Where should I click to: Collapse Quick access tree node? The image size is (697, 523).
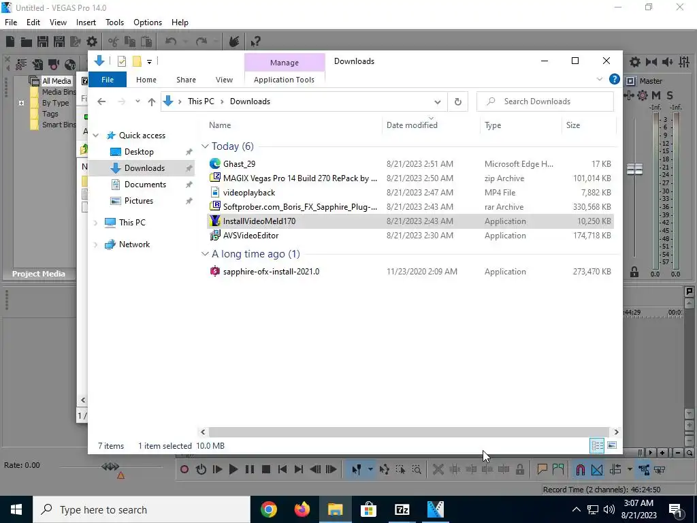(96, 136)
